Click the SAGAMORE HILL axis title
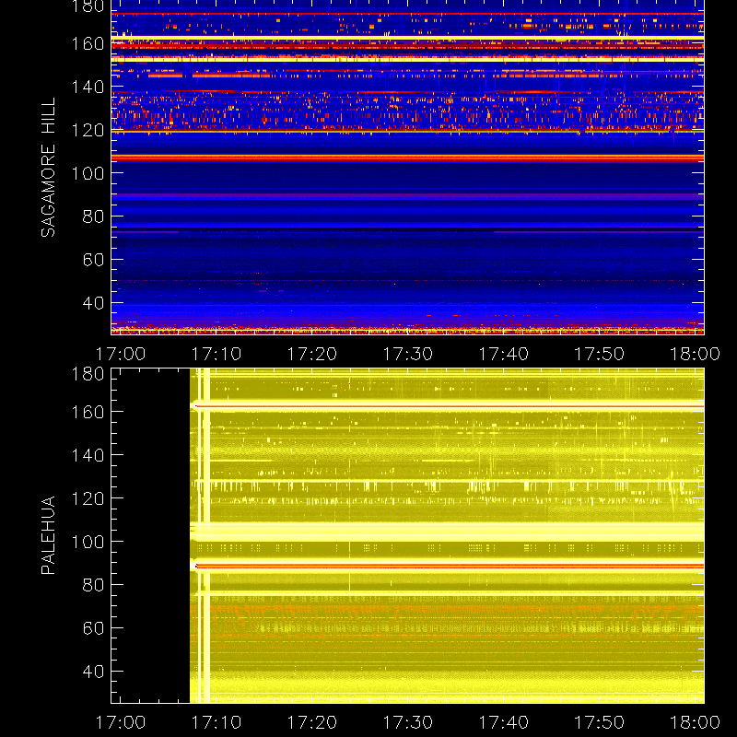Screen dimensions: 737x737 pyautogui.click(x=48, y=168)
